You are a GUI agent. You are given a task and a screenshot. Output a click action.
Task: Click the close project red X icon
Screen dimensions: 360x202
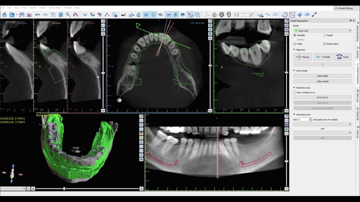tap(29, 15)
